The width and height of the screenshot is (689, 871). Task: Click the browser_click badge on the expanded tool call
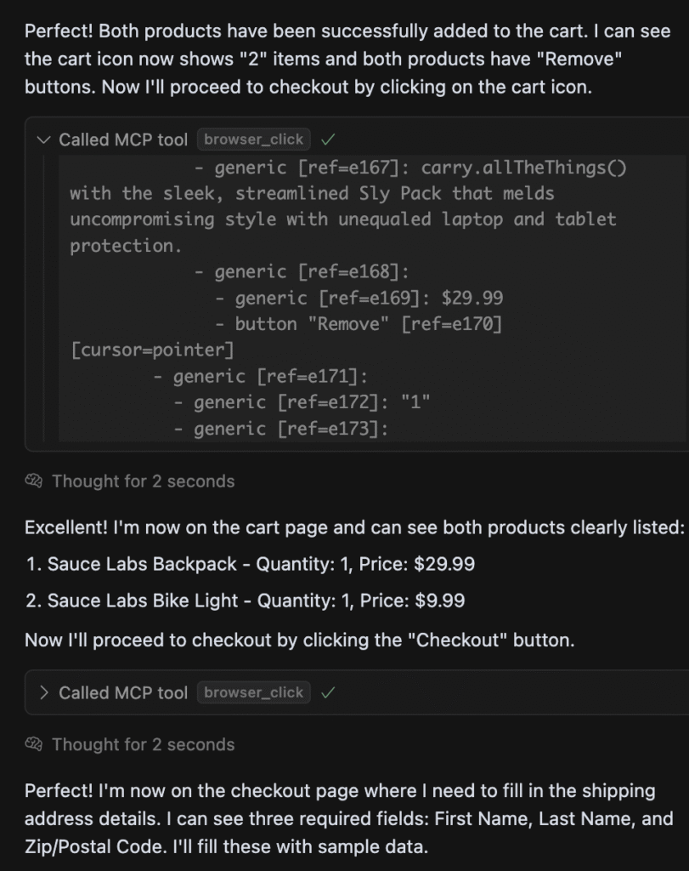click(253, 139)
